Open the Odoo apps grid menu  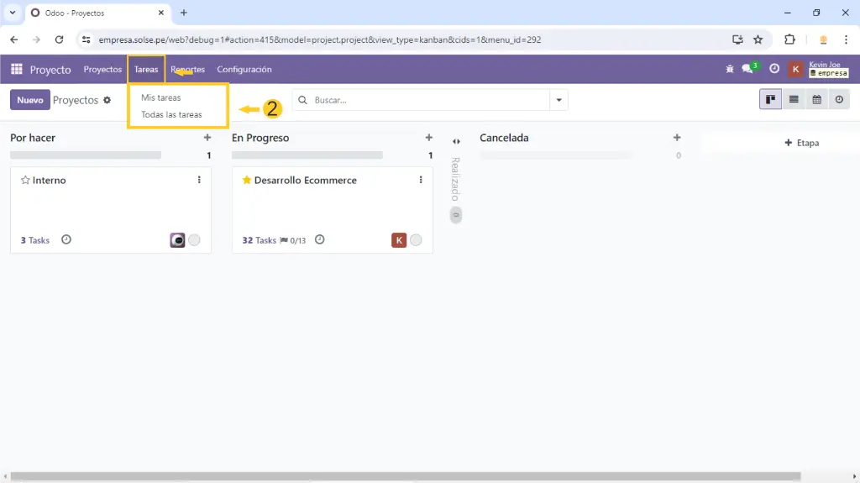pos(16,70)
